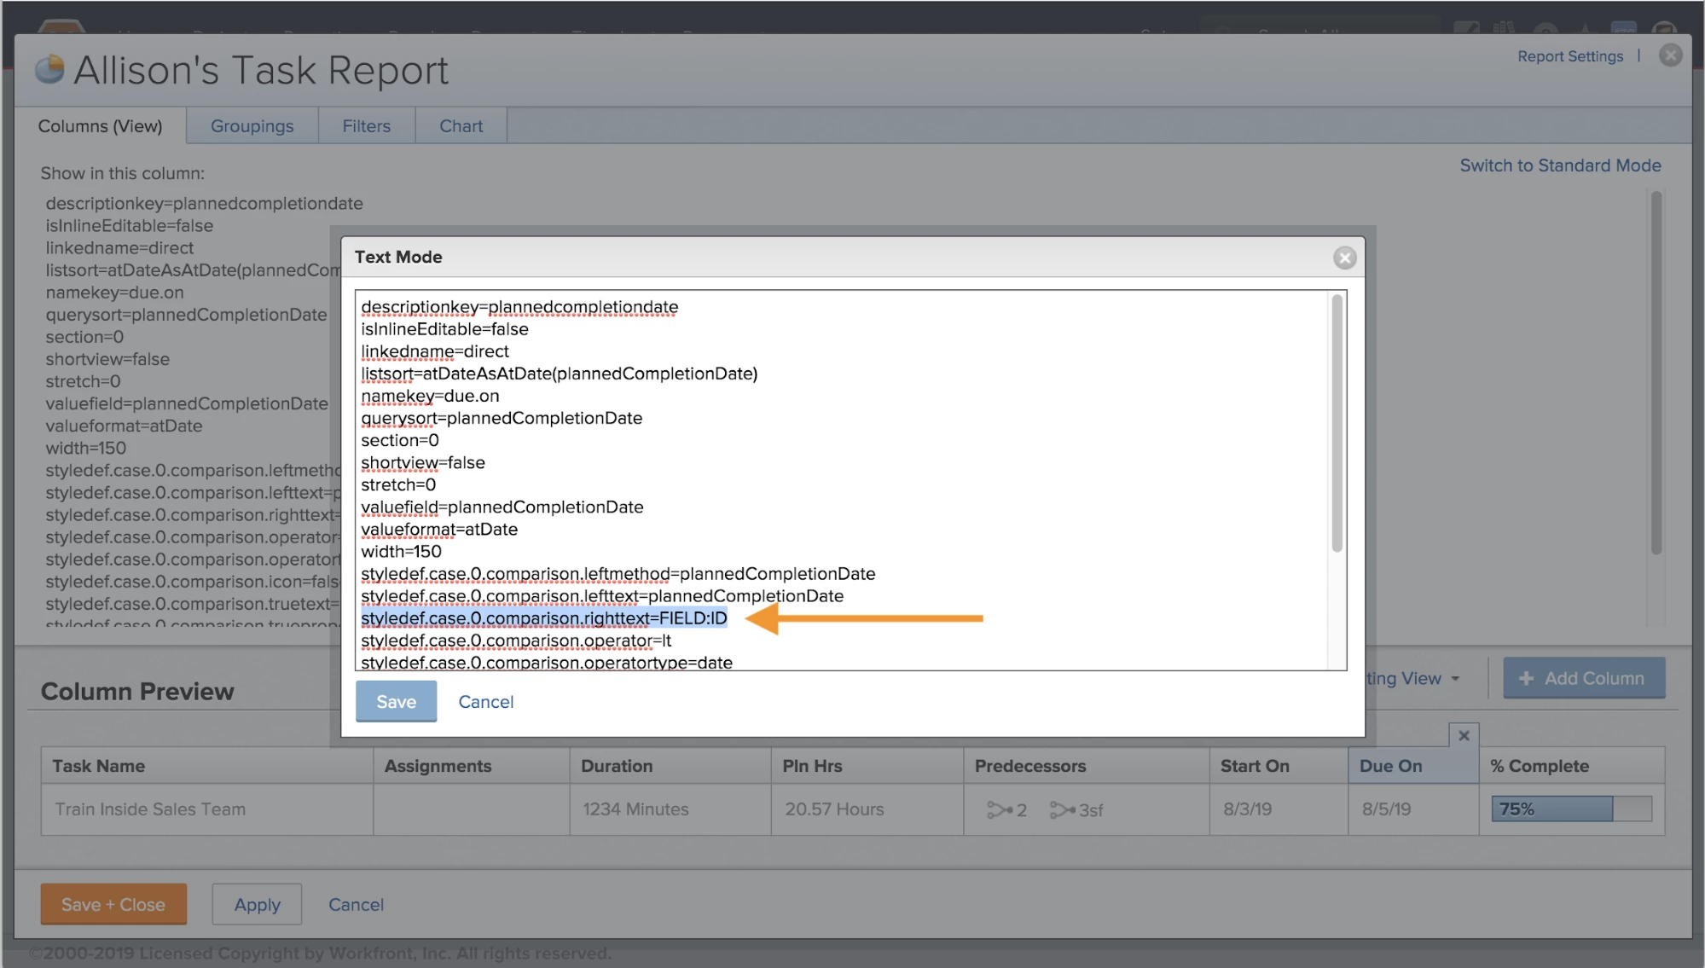
Task: Remove the Due On column with X
Action: tap(1464, 735)
